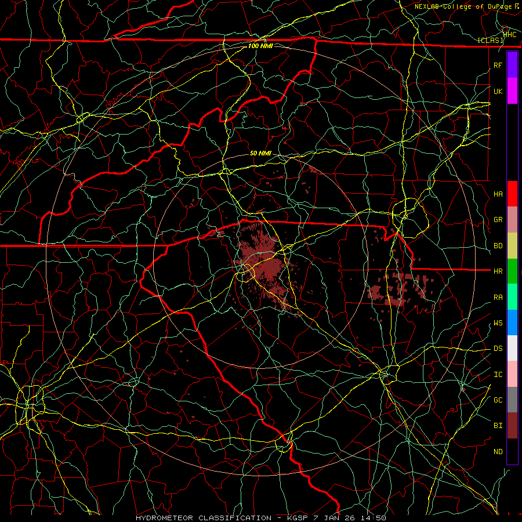The height and width of the screenshot is (522, 522).
Task: Click the WS legend label
Action: click(x=498, y=323)
